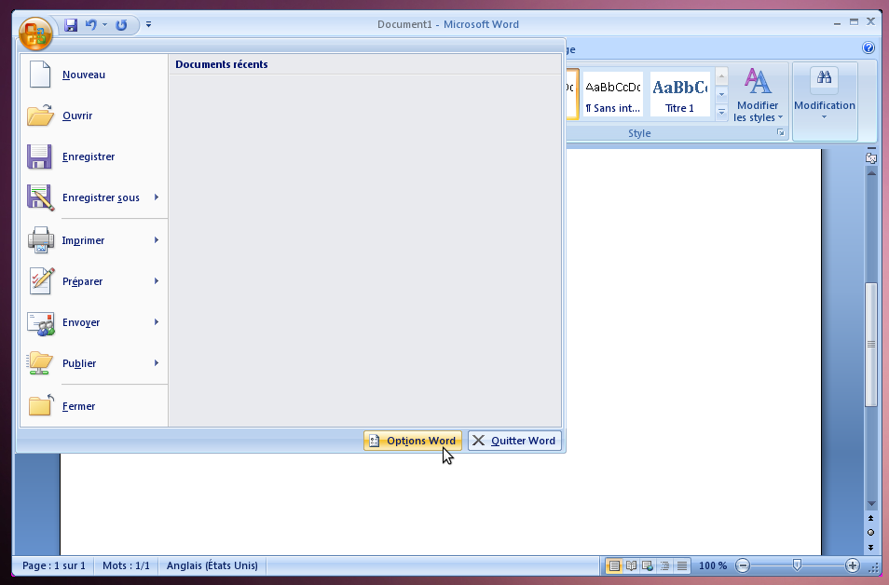Click style gallery scroll-up arrow

[x=722, y=76]
